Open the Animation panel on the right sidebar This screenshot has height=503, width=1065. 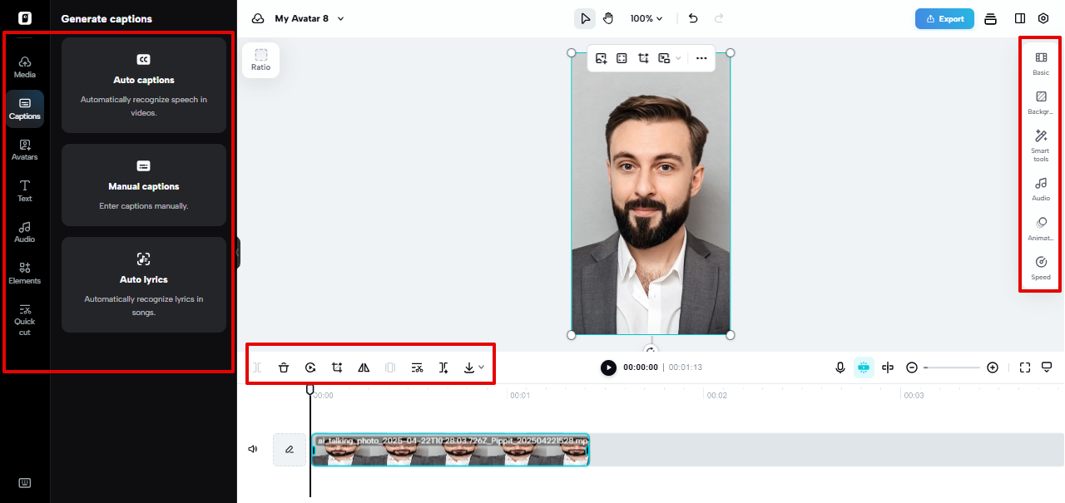tap(1040, 227)
